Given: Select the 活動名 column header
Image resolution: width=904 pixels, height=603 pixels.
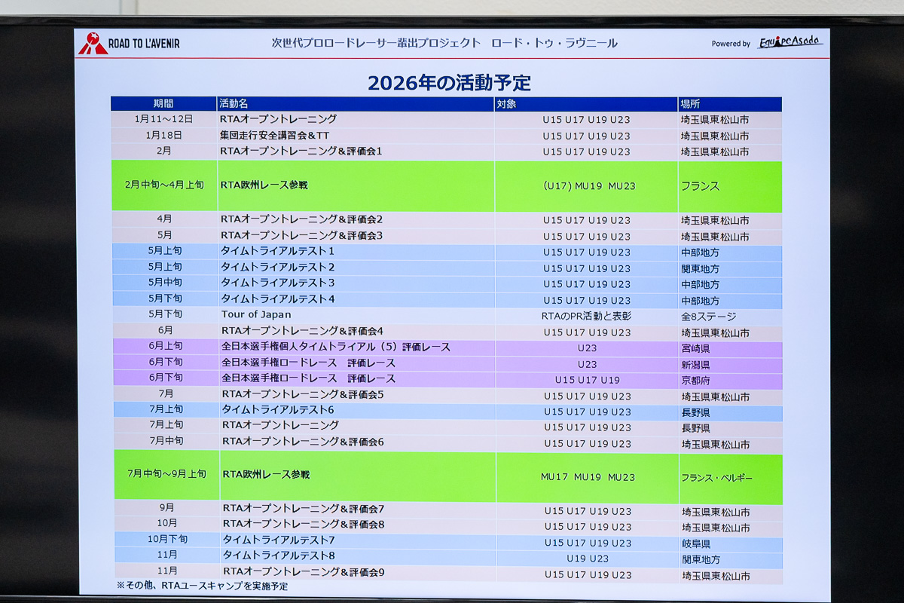Looking at the screenshot, I should coord(234,104).
